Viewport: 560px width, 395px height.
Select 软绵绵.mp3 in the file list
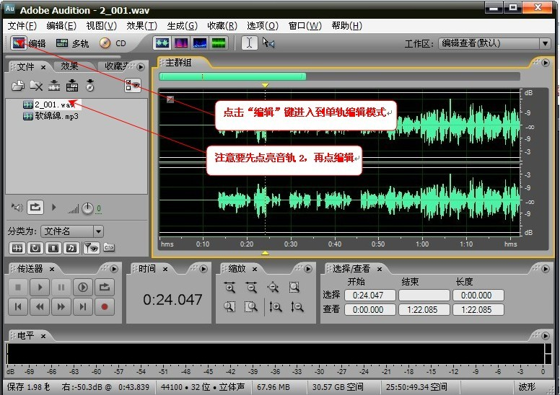[56, 116]
